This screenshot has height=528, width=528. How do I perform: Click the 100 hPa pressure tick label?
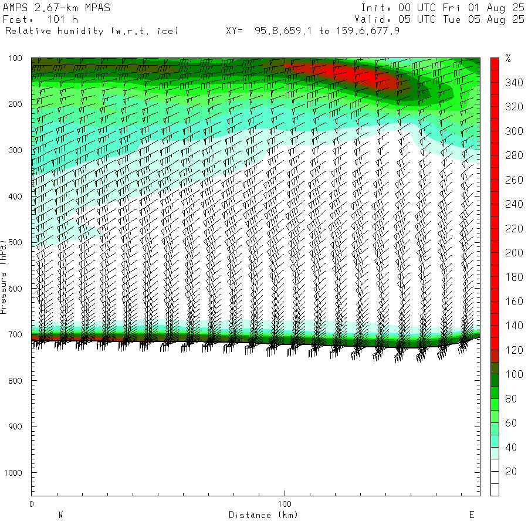tap(15, 58)
